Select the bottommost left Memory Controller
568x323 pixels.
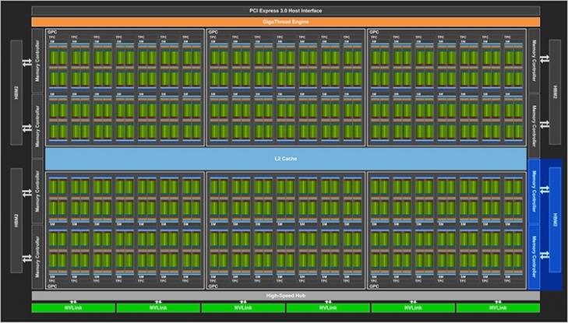point(37,255)
